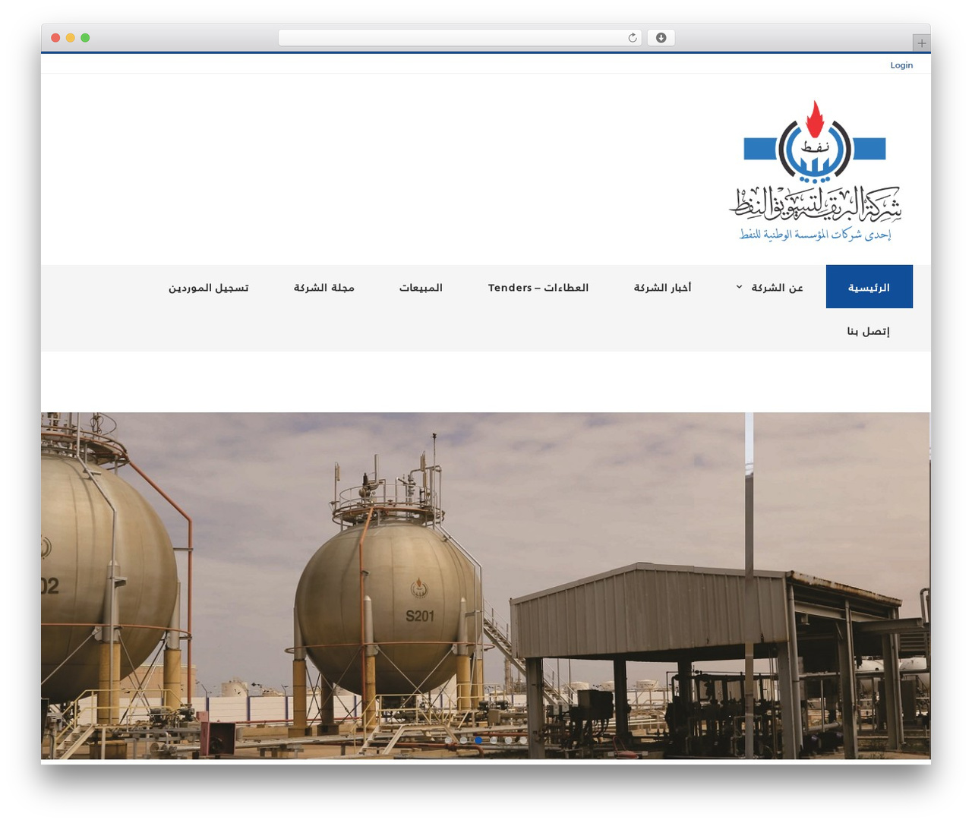
Task: Open the أخبار الشركة menu item
Action: tap(662, 287)
